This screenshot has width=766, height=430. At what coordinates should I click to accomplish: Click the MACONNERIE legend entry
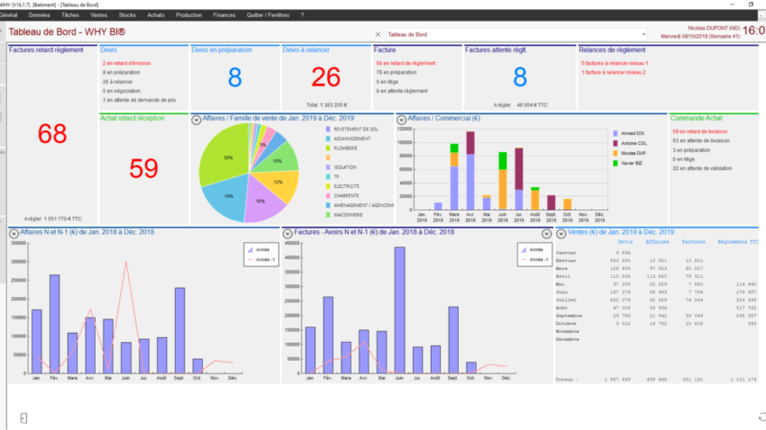click(x=344, y=215)
